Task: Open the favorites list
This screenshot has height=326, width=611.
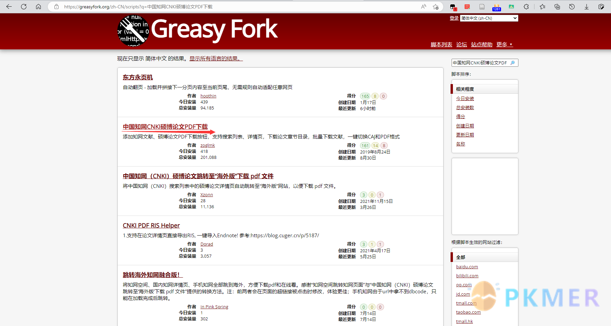Action: [542, 7]
